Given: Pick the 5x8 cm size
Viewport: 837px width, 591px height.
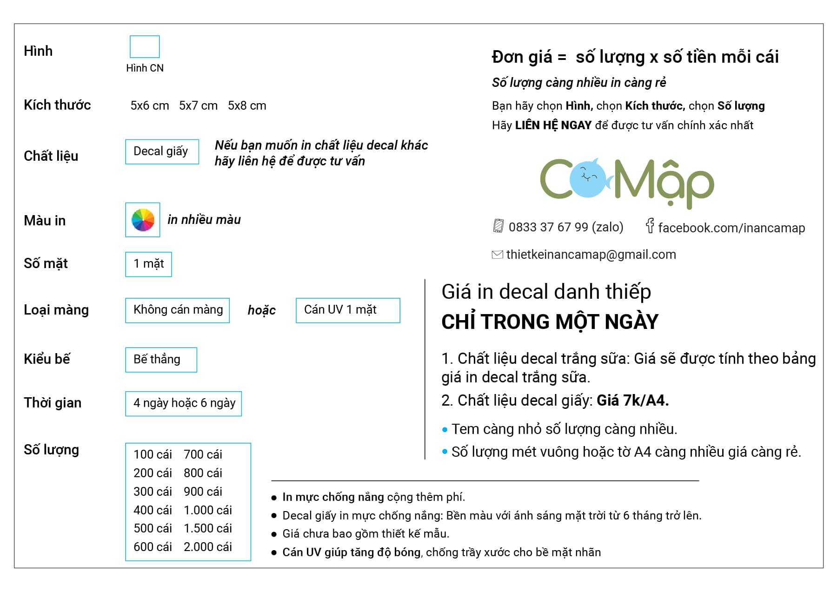Looking at the screenshot, I should [247, 105].
